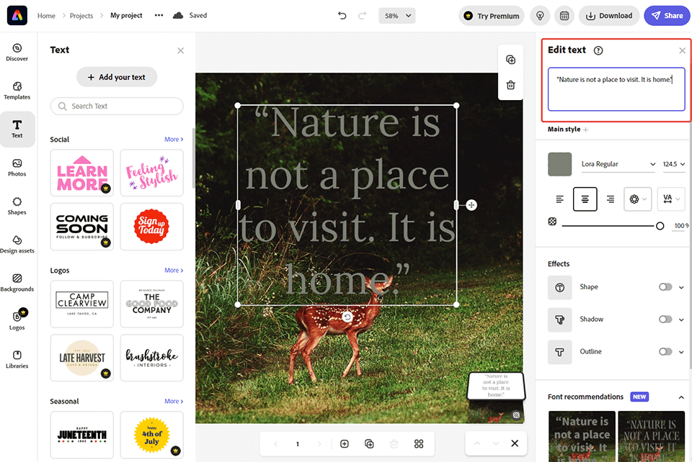This screenshot has height=462, width=692.
Task: Open the VA letter spacing dropdown
Action: (x=671, y=199)
